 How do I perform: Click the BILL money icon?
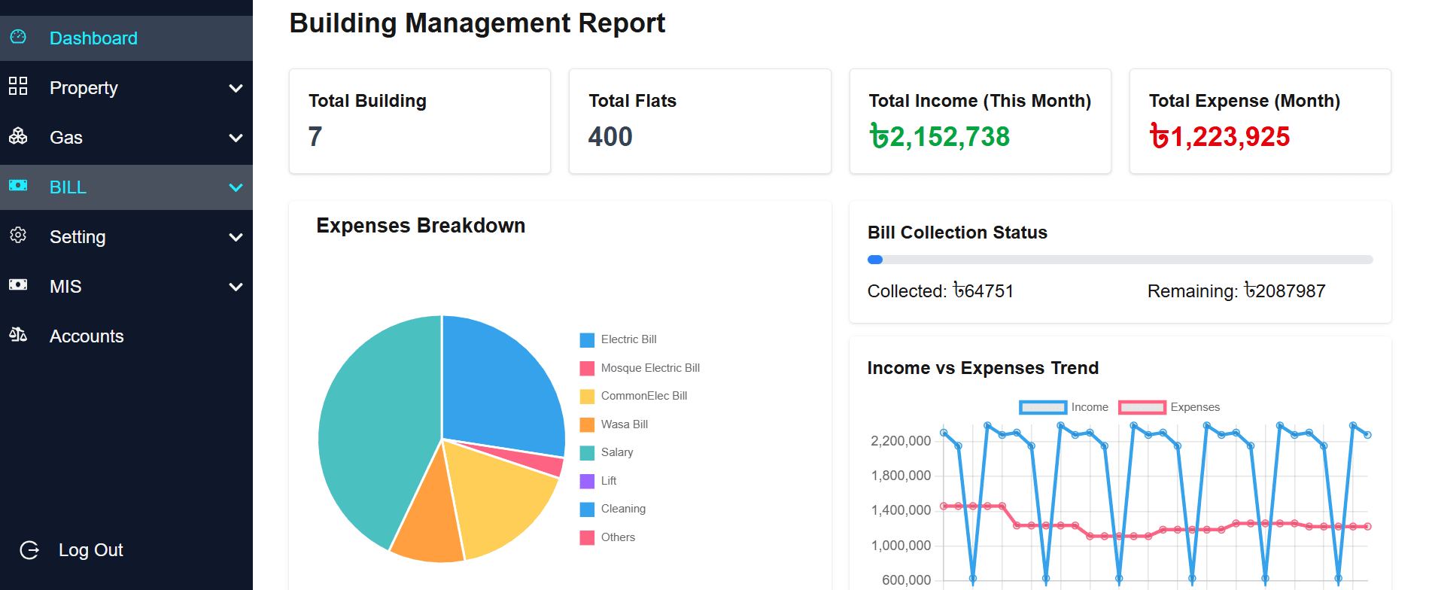(18, 186)
